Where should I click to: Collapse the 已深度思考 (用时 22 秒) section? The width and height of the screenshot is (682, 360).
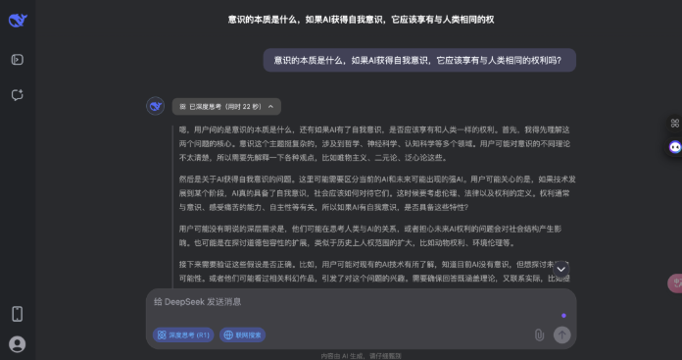pos(226,107)
